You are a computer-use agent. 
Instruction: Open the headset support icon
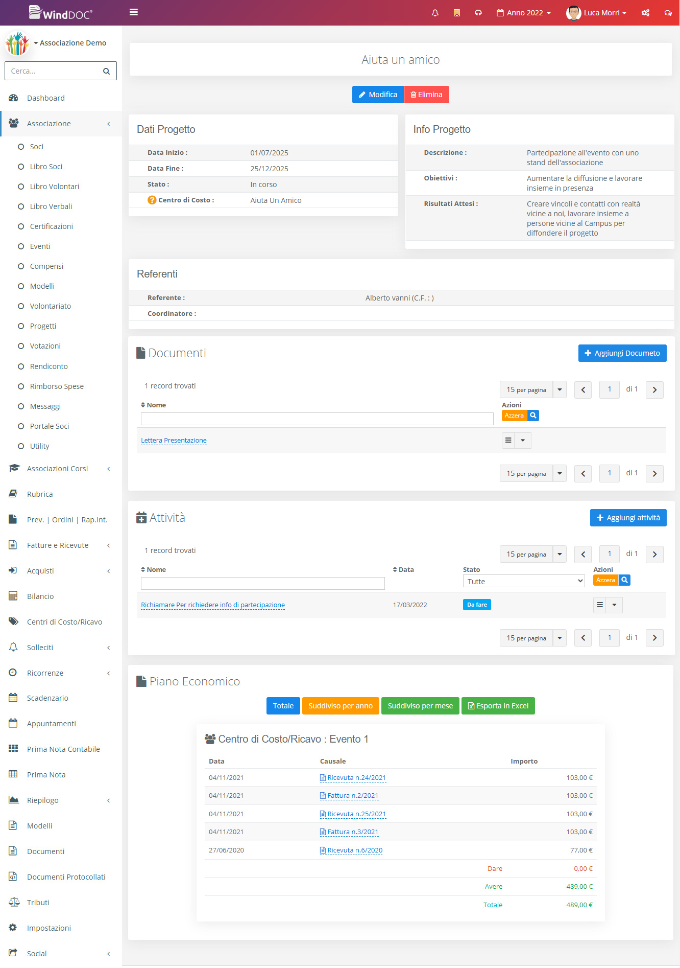(478, 13)
